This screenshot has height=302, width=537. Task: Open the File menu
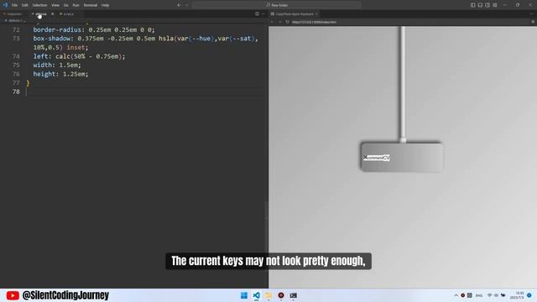tap(14, 5)
